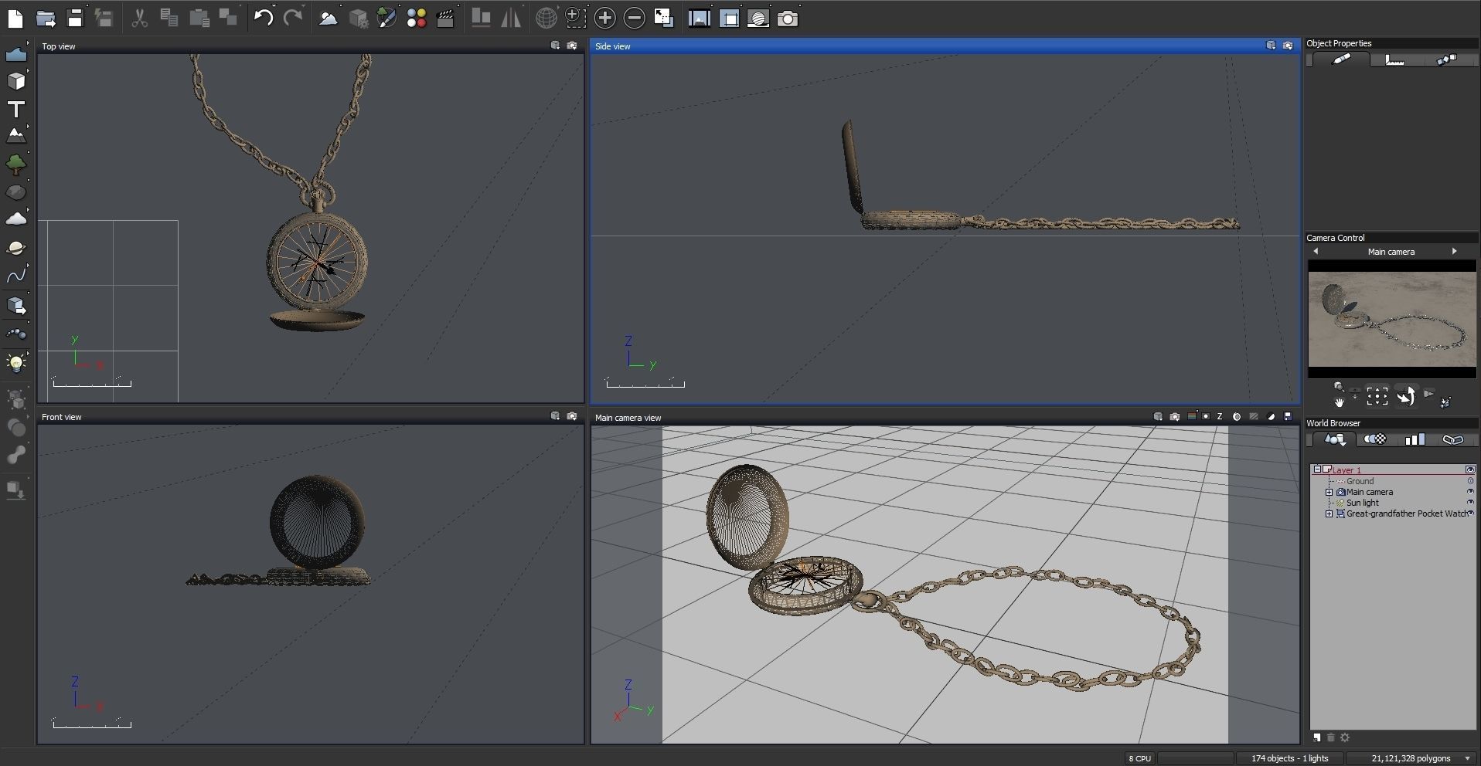Click the Cut scissors icon
This screenshot has height=766, width=1481.
coord(139,18)
